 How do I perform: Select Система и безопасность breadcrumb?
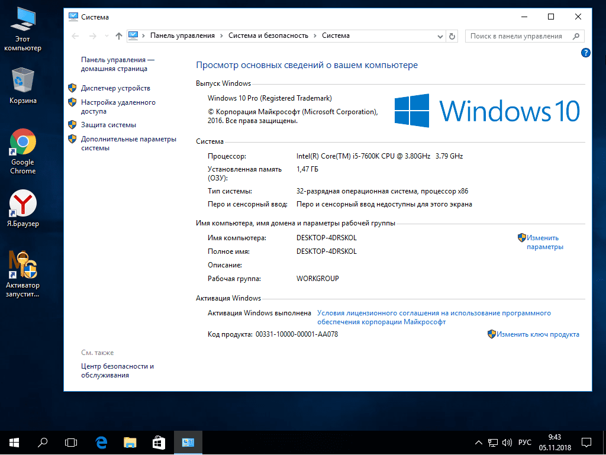coord(268,36)
